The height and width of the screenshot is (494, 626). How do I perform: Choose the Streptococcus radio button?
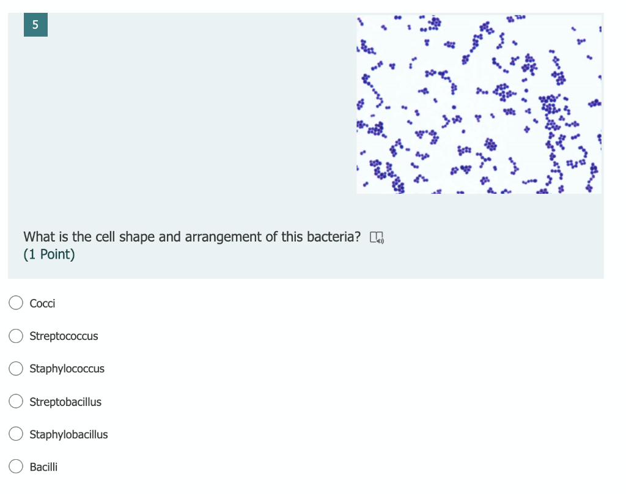[16, 336]
